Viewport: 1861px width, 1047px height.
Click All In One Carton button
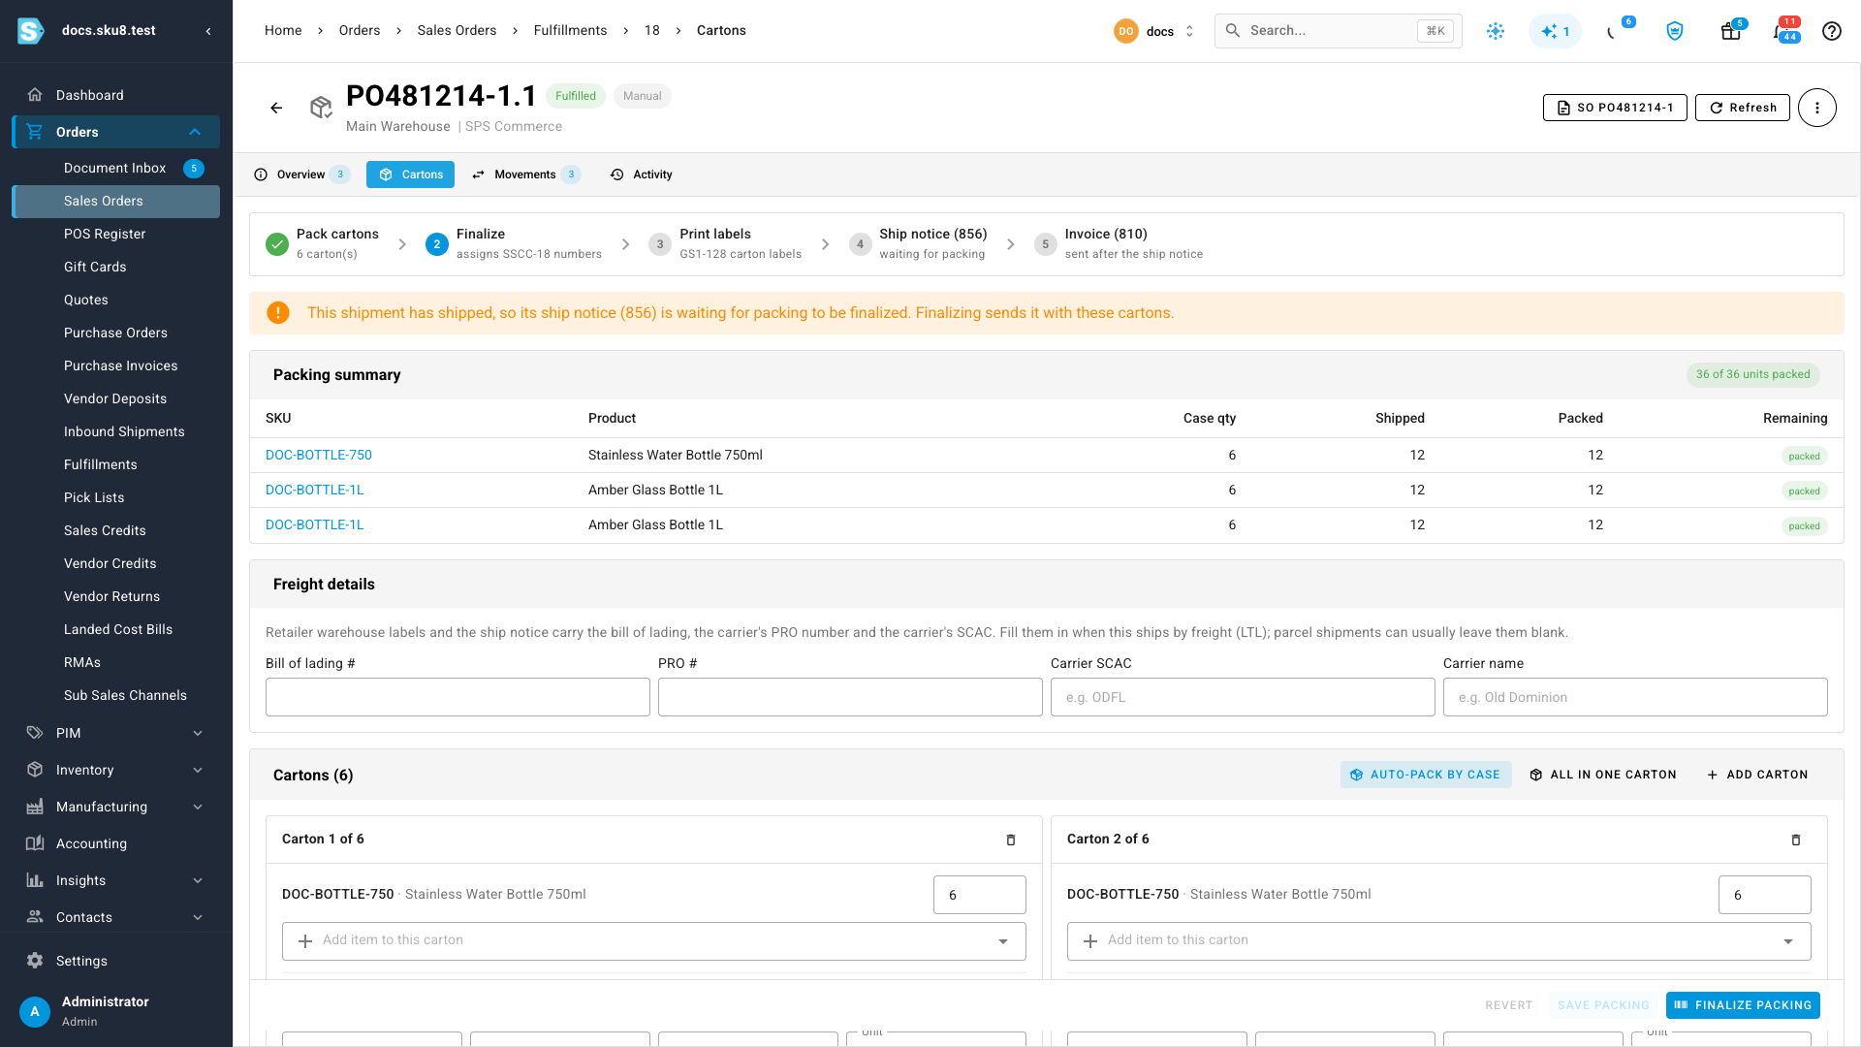pos(1603,775)
